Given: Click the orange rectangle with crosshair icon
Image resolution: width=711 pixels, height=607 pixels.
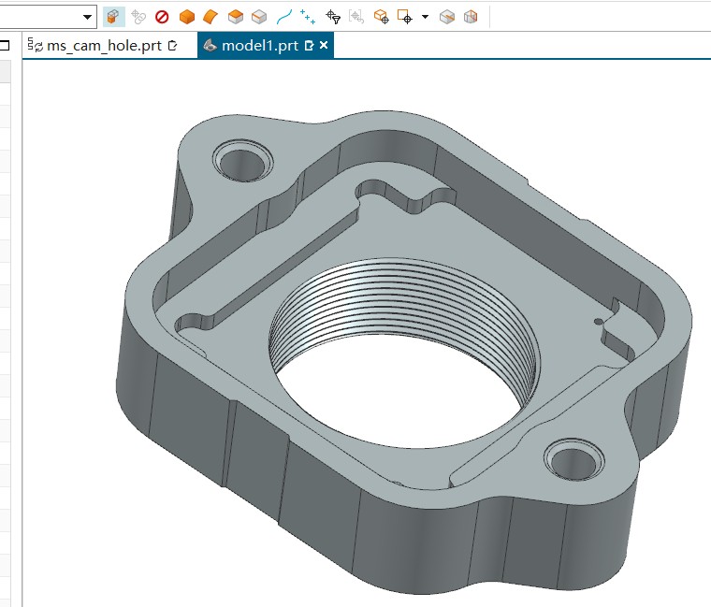Looking at the screenshot, I should 404,17.
